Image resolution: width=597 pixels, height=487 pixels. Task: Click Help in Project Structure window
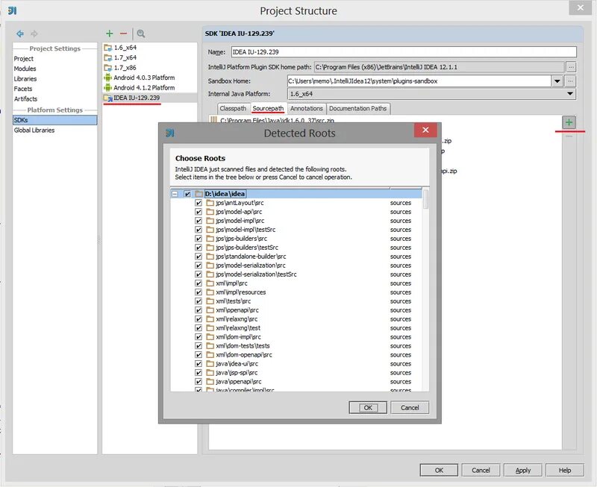pos(565,471)
